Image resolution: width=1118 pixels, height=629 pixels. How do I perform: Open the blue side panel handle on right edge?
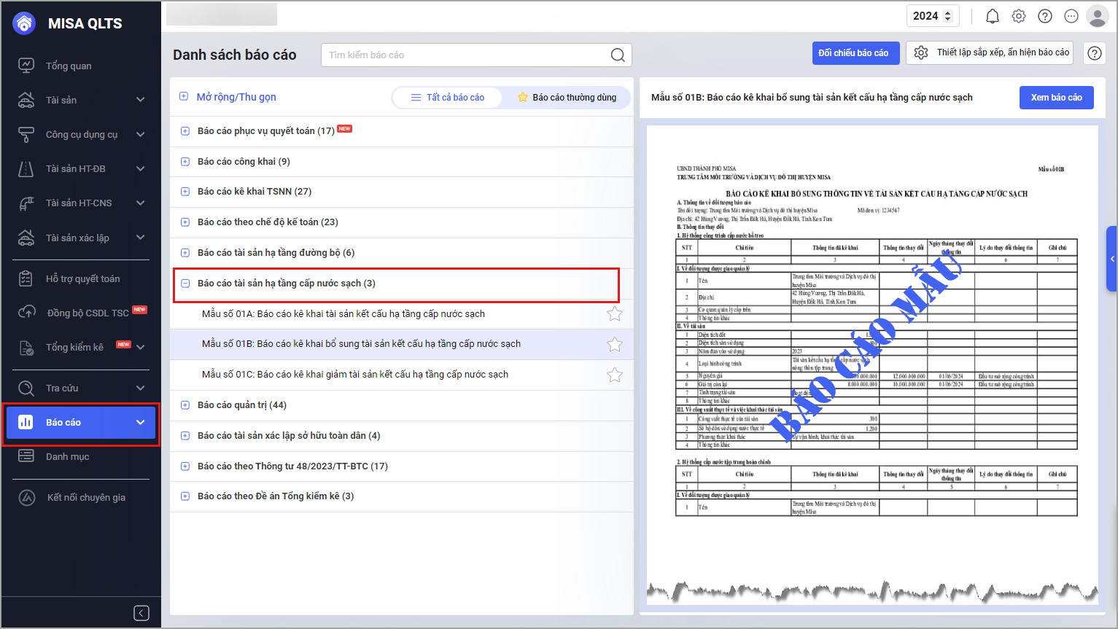coord(1112,259)
